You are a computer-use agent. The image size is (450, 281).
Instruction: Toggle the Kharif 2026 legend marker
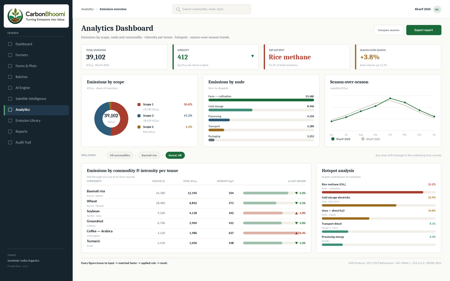tap(333, 139)
